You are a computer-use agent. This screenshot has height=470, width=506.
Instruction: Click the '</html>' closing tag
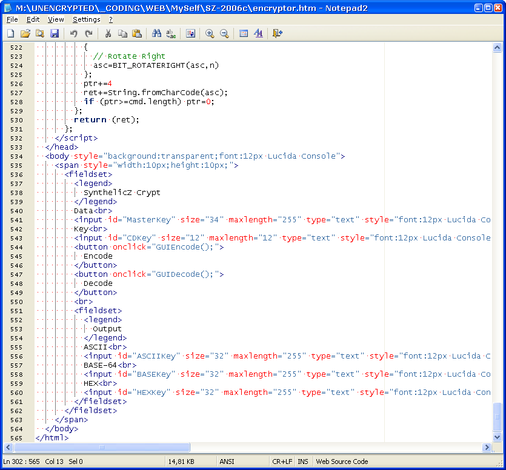[52, 438]
